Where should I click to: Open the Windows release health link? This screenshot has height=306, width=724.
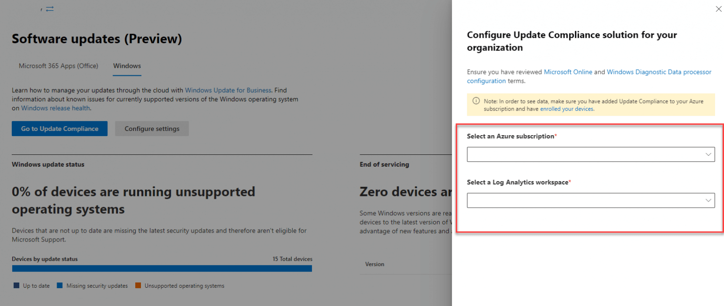coord(56,108)
